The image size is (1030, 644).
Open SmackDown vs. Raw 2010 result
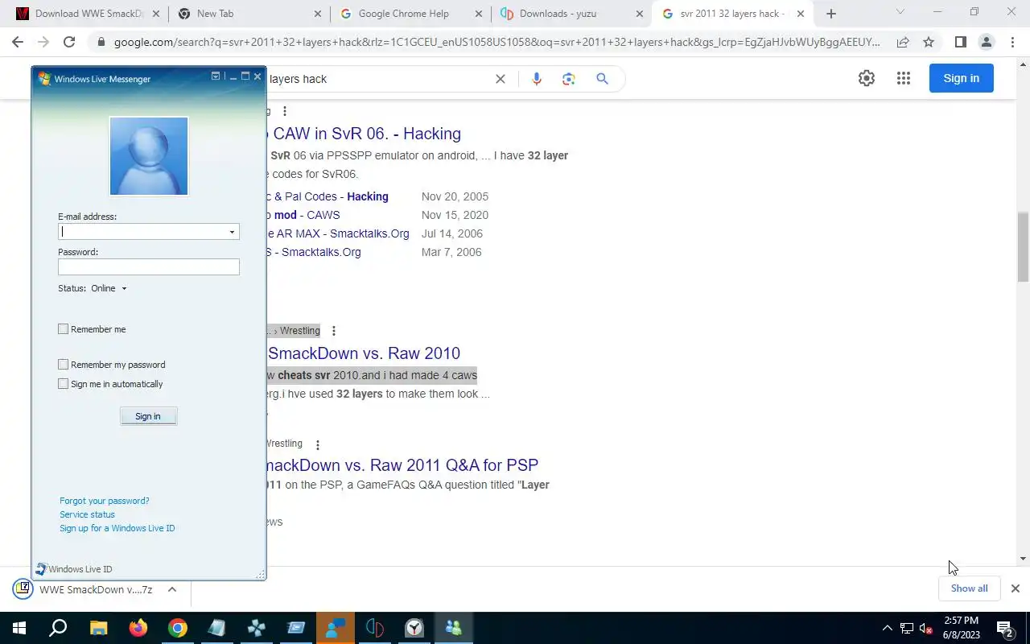tap(364, 353)
